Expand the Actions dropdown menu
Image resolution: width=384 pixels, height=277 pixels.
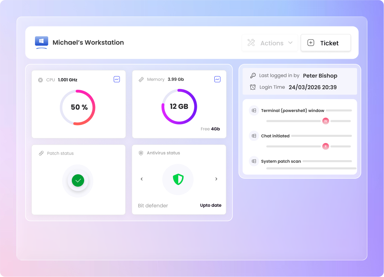click(270, 43)
